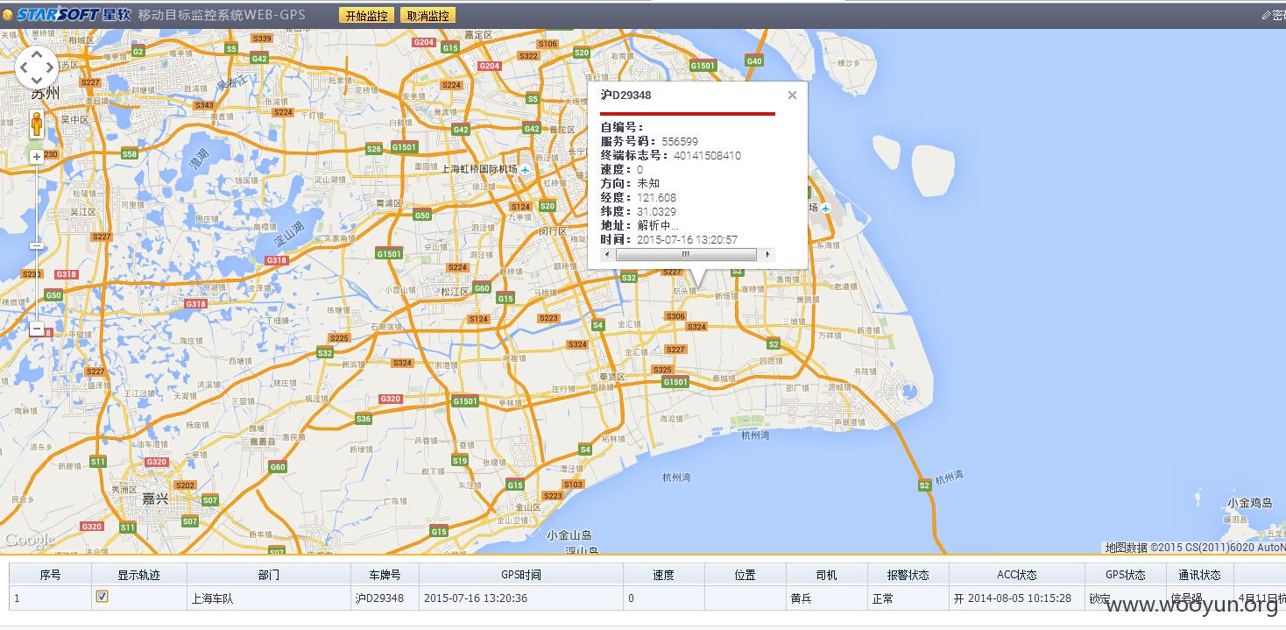Click the 报警状态 column header
This screenshot has height=630, width=1286.
click(908, 575)
